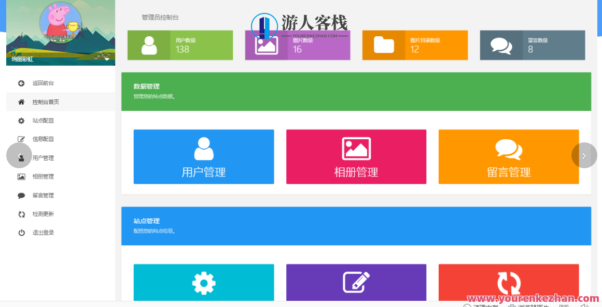Click the right chevron arrow beside the tiles

click(584, 155)
